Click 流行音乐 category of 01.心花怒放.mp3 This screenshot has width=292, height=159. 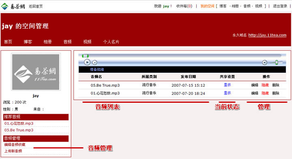(149, 93)
